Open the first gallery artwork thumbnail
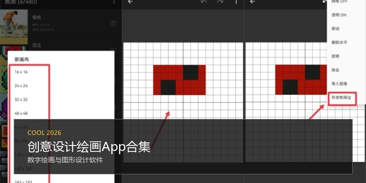Viewport: 366px width, 183px height. 14,23
